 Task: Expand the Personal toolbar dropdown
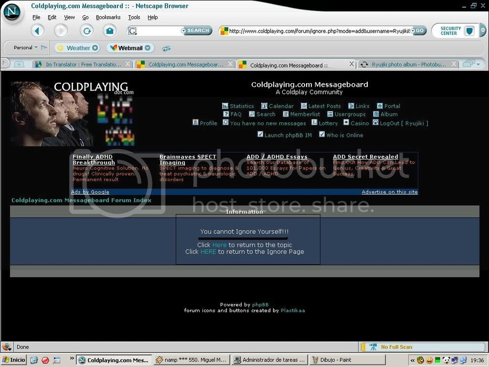coord(36,47)
